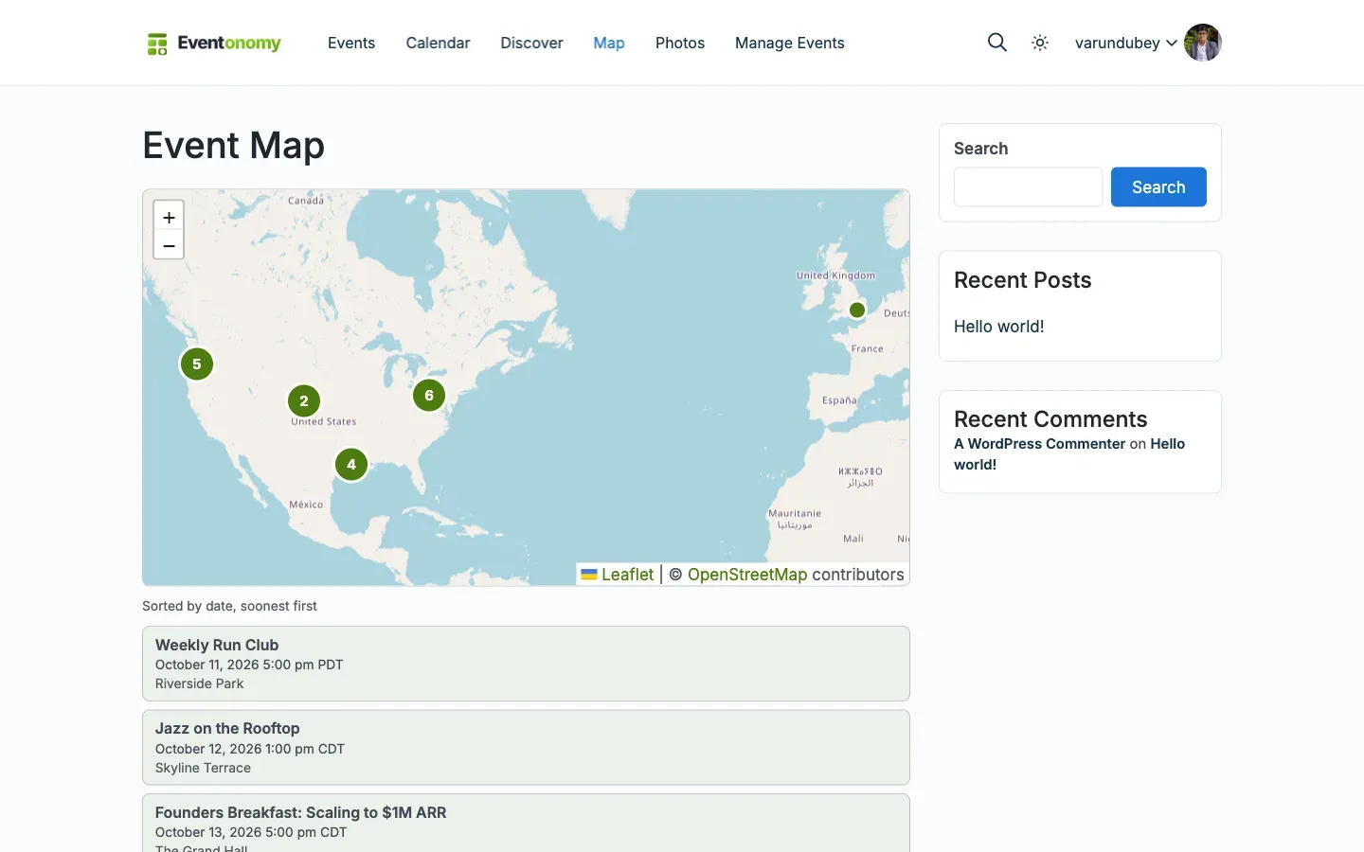The image size is (1364, 852).
Task: Open the Jazz on the Rooftop event
Action: 526,748
